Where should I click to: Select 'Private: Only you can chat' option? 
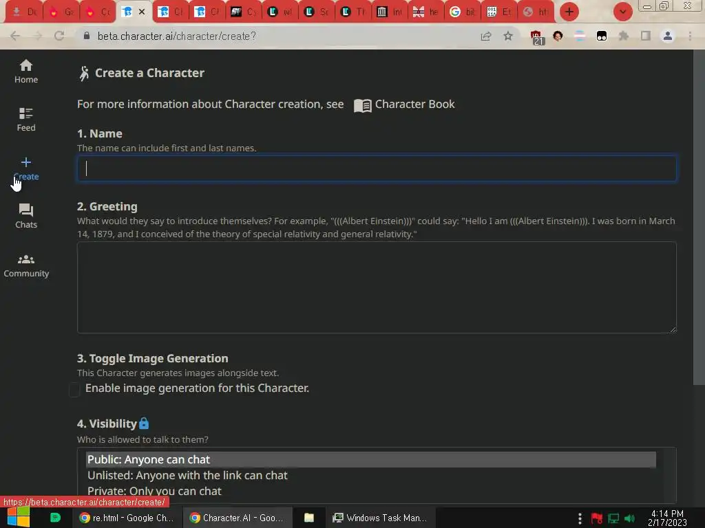[x=371, y=491]
